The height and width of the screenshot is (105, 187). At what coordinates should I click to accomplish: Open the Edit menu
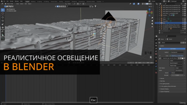[8, 1]
